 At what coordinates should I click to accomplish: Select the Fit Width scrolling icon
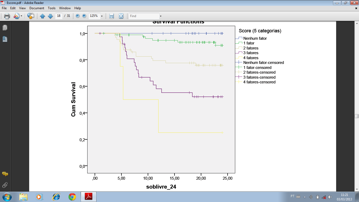(111, 16)
